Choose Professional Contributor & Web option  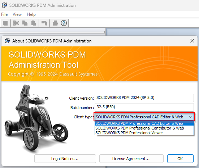144,128
